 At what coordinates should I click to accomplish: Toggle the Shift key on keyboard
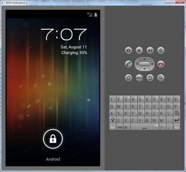coord(112,120)
